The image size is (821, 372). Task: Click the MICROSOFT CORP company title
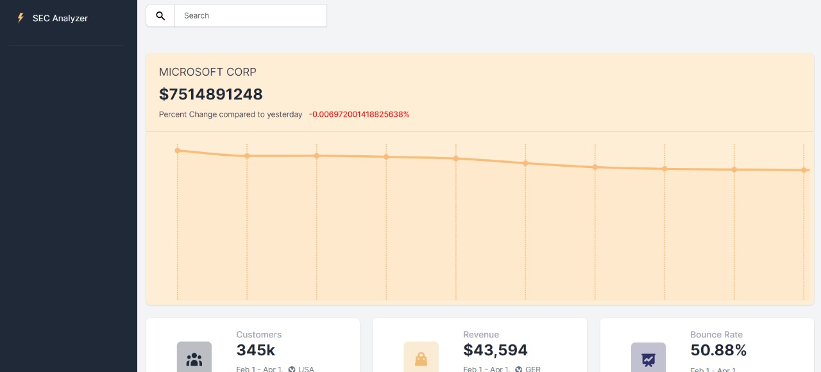point(208,72)
